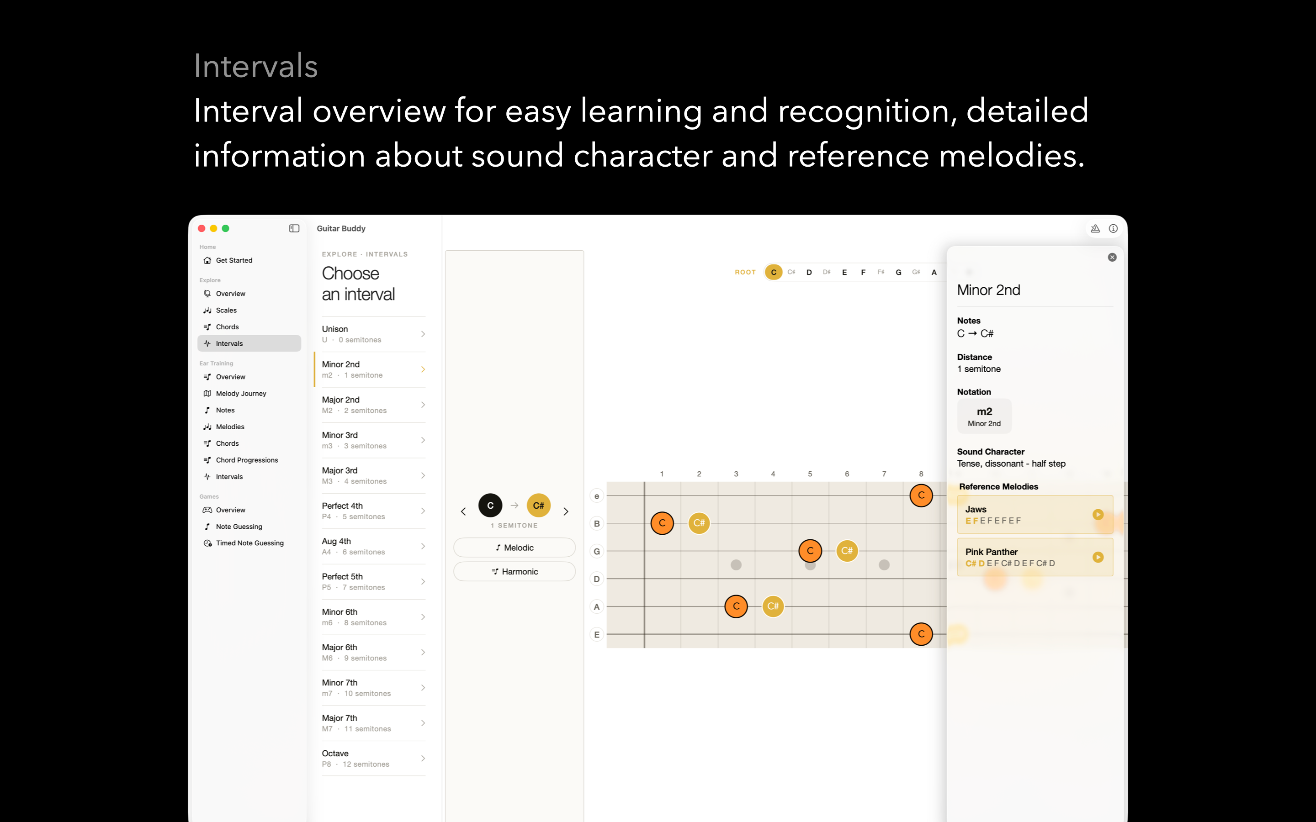Click C note on G string fret 5
1316x822 pixels.
(810, 551)
